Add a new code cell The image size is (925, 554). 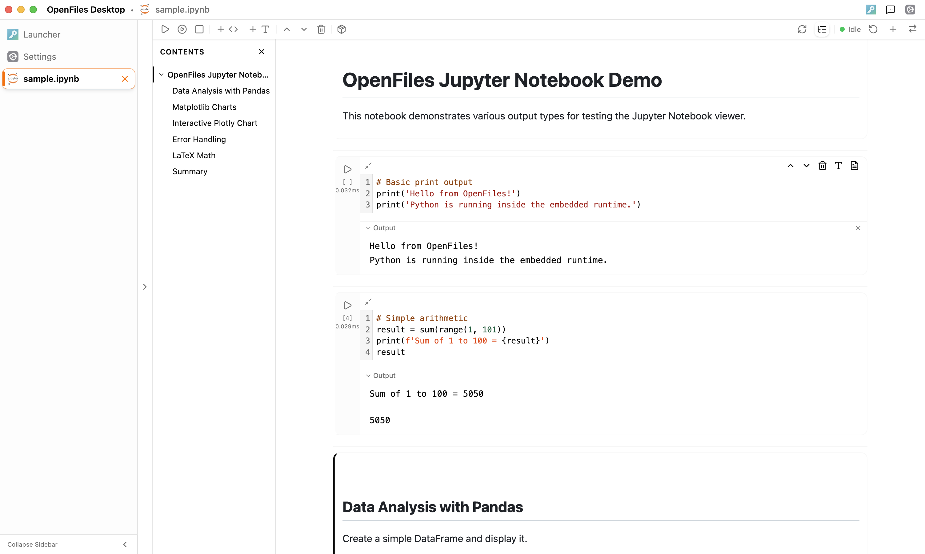pyautogui.click(x=228, y=29)
